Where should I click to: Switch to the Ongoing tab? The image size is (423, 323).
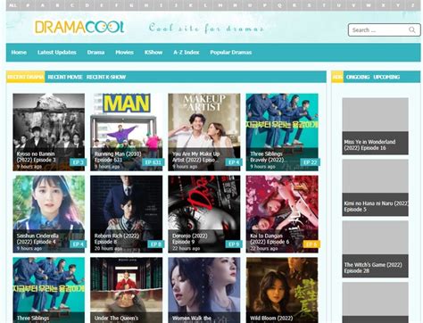pyautogui.click(x=358, y=77)
